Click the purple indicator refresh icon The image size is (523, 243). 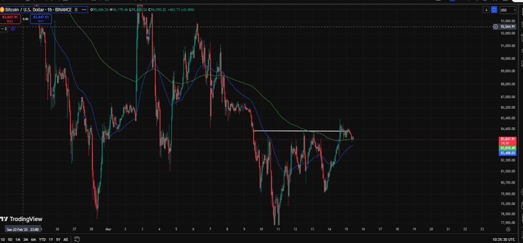pos(13,28)
